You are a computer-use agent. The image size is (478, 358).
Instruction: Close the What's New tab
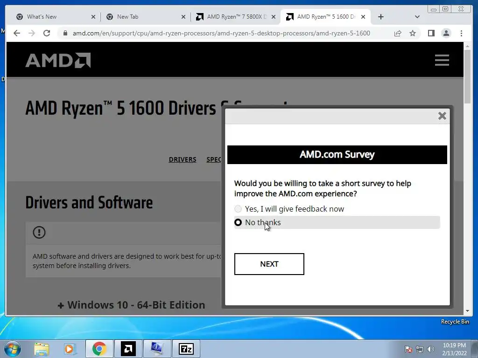click(x=93, y=17)
